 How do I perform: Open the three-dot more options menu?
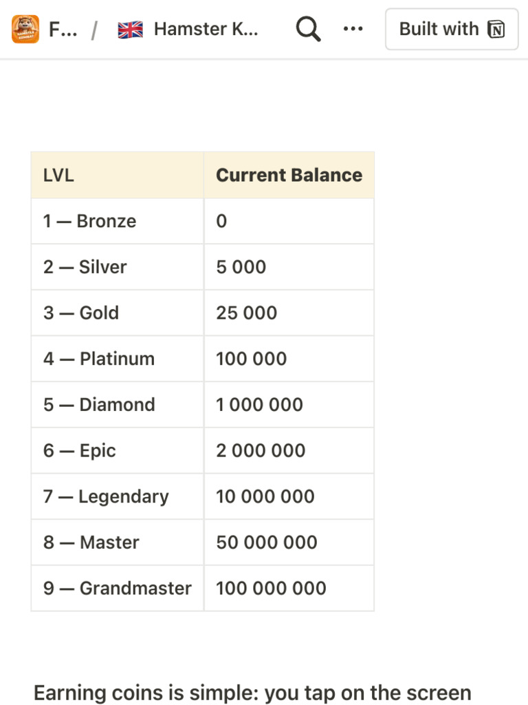[x=353, y=29]
